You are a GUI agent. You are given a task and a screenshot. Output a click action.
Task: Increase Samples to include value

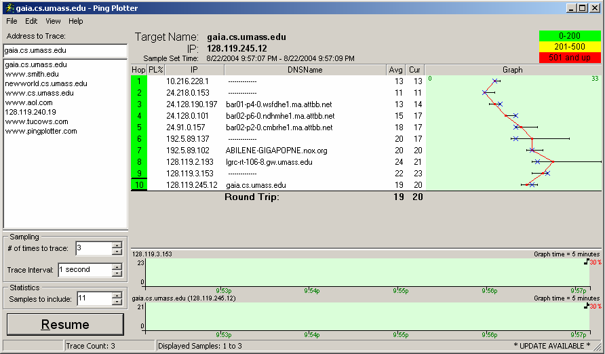pos(117,295)
